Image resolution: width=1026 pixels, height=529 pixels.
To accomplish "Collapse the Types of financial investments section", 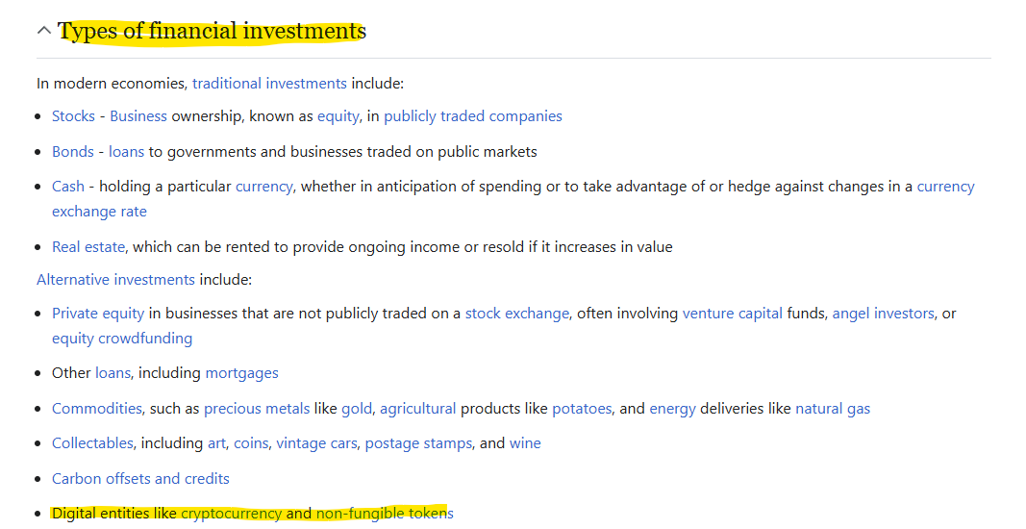I will [44, 30].
